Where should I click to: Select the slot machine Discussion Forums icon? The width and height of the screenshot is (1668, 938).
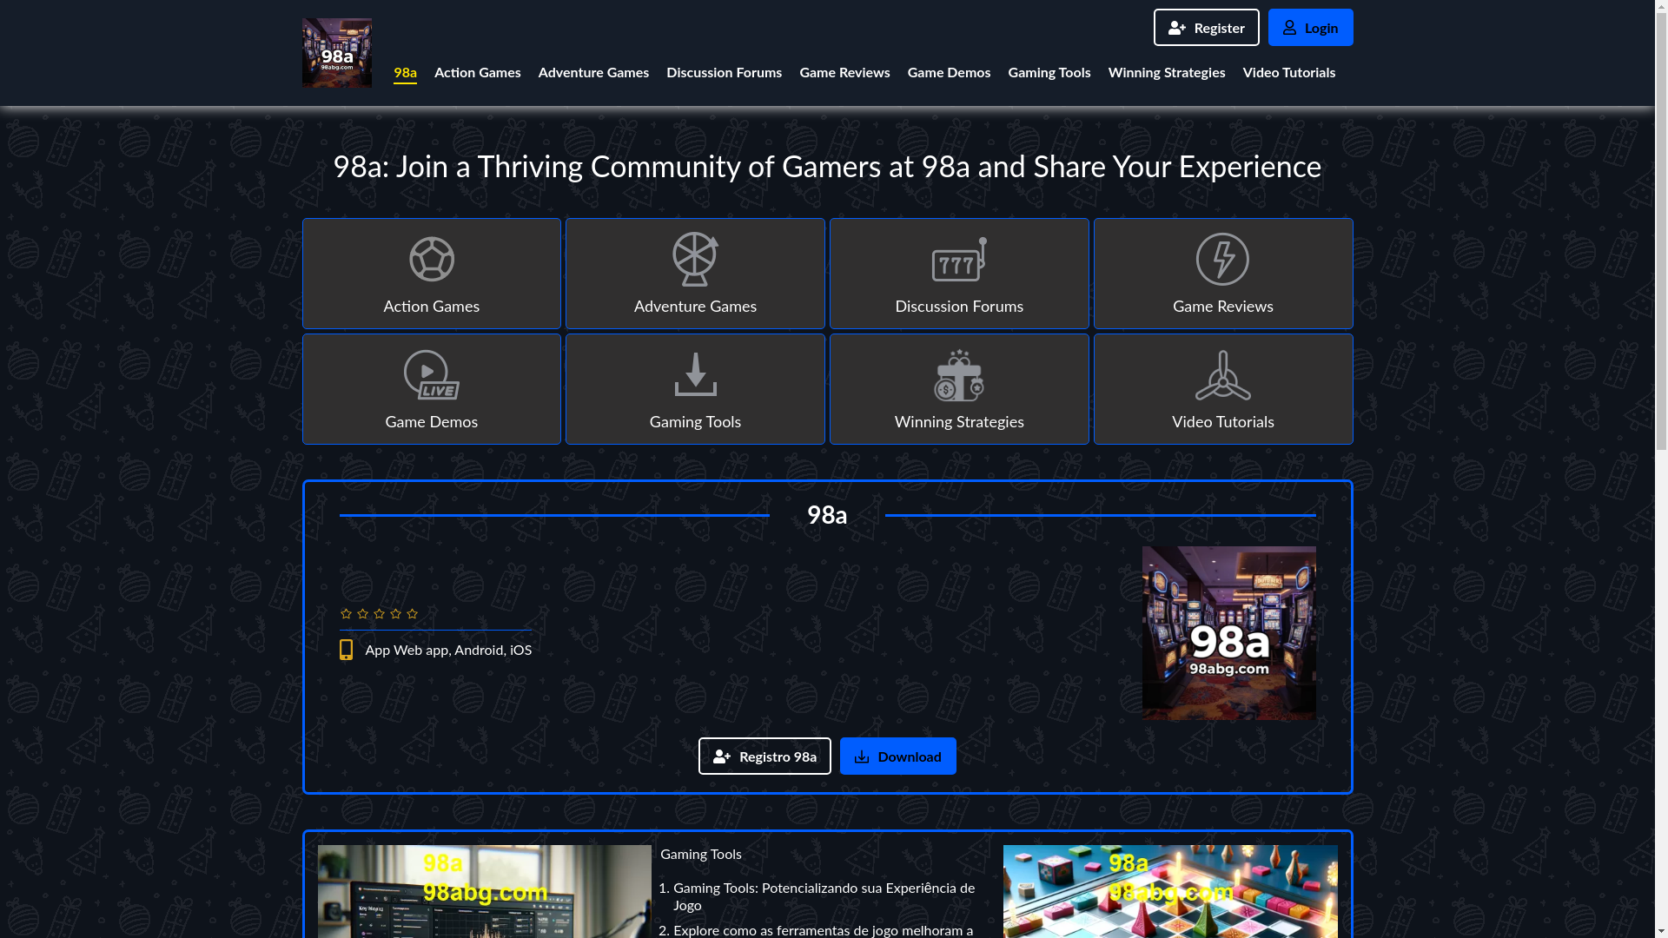coord(959,259)
